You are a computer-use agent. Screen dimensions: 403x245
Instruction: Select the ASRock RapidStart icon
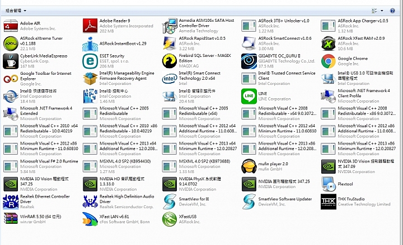pos(170,44)
